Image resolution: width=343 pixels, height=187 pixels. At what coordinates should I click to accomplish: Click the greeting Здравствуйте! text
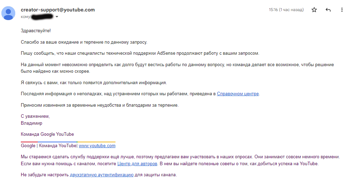(36, 31)
